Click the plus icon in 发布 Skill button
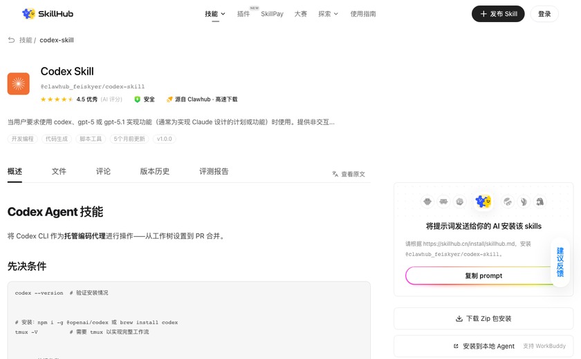The width and height of the screenshot is (581, 359). (x=483, y=14)
